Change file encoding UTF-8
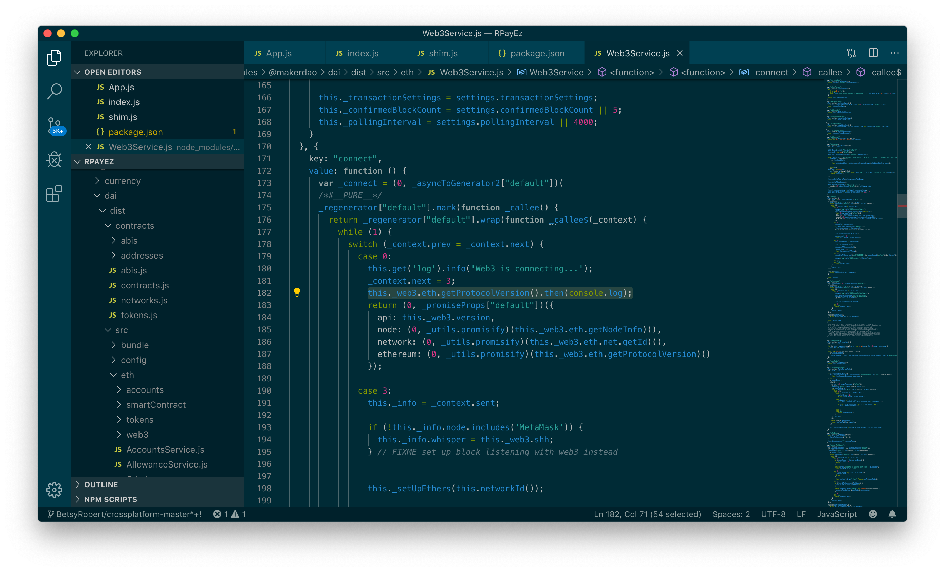The width and height of the screenshot is (945, 572). 773,514
